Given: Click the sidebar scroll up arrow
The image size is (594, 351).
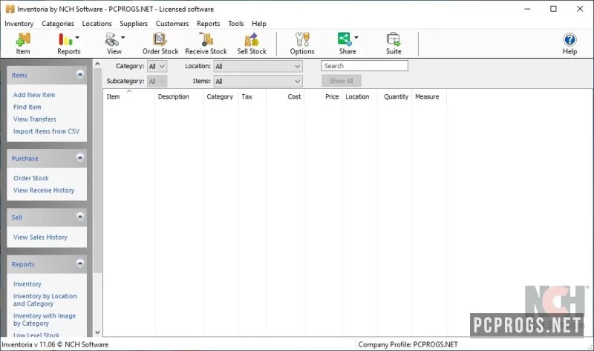Looking at the screenshot, I should [x=97, y=64].
